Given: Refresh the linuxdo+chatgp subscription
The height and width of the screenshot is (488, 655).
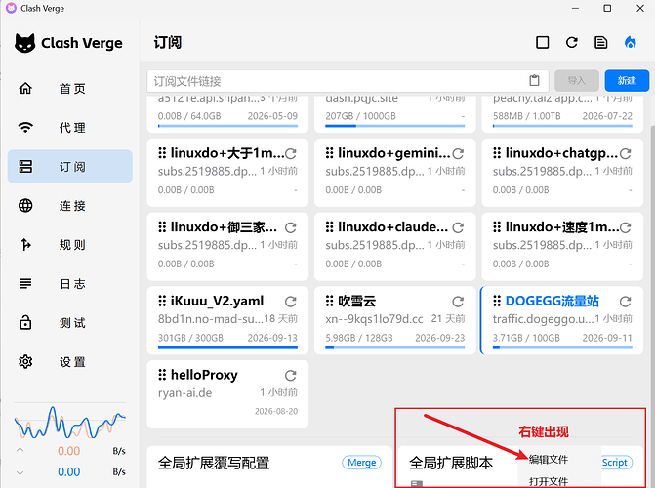Looking at the screenshot, I should click(x=626, y=154).
